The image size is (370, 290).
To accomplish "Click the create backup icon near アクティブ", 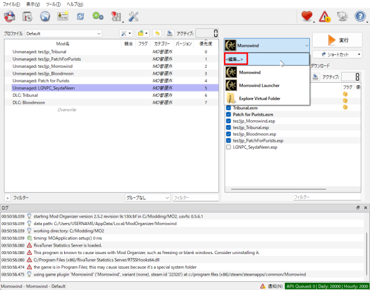I will click(x=169, y=34).
